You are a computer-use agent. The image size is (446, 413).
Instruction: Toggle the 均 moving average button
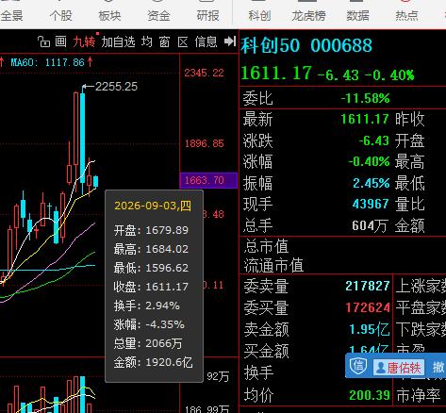pyautogui.click(x=146, y=41)
